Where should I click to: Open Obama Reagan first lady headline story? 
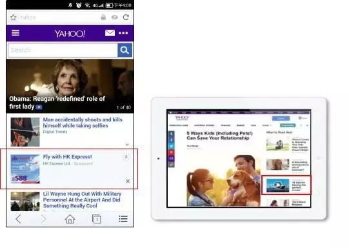click(57, 103)
